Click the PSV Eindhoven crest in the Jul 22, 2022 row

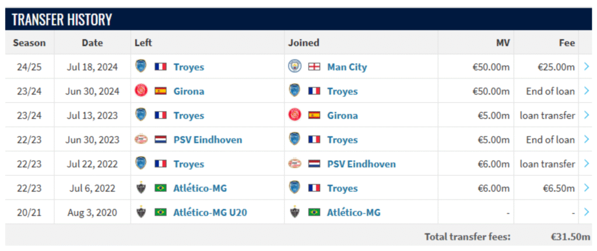(x=294, y=164)
